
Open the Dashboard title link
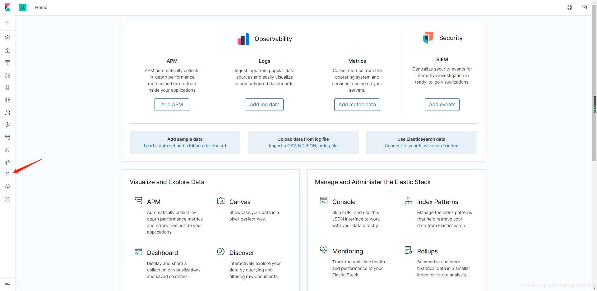(x=162, y=253)
